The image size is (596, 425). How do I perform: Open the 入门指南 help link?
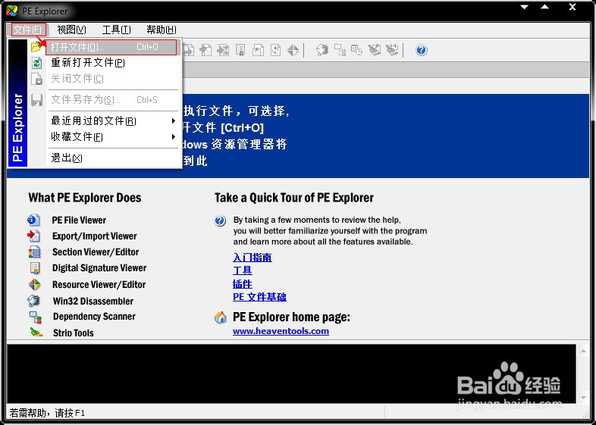[x=252, y=258]
